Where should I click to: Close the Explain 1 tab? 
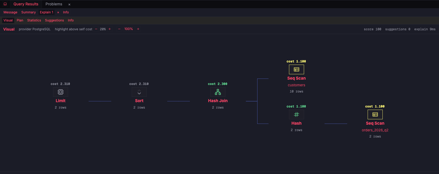(58, 13)
